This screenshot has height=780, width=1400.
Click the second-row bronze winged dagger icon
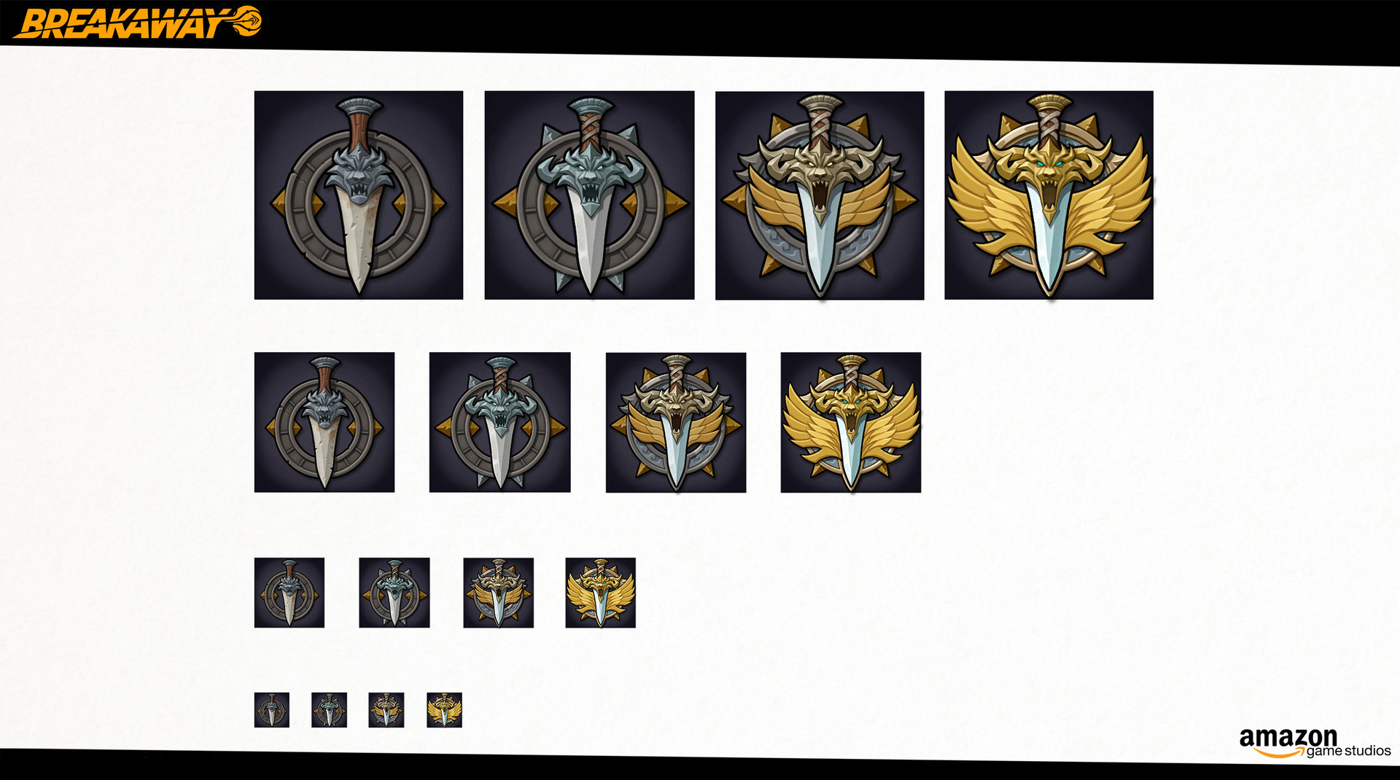click(676, 423)
